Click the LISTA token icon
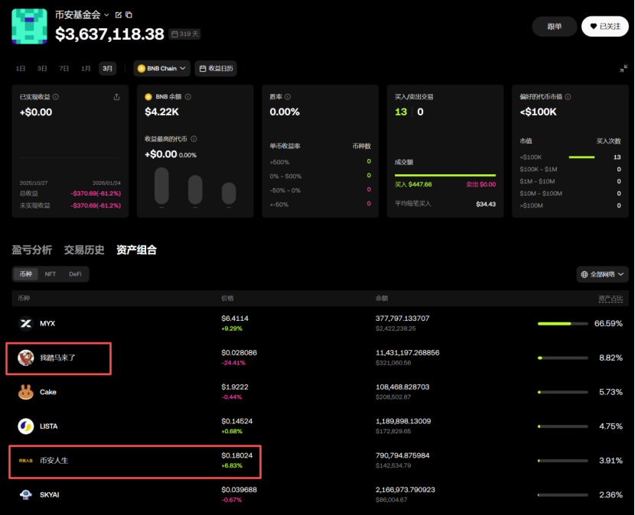635x515 pixels. click(x=26, y=426)
